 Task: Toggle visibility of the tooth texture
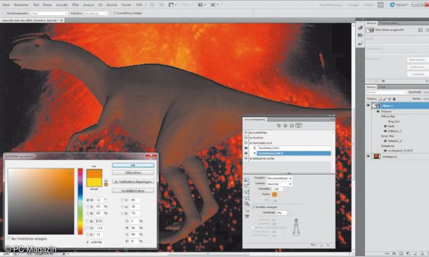(385, 126)
